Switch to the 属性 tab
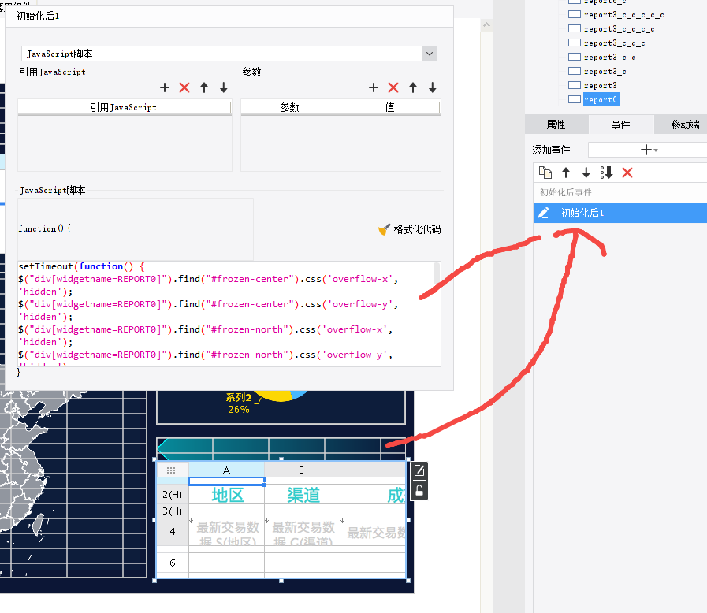The image size is (707, 613). pos(556,124)
